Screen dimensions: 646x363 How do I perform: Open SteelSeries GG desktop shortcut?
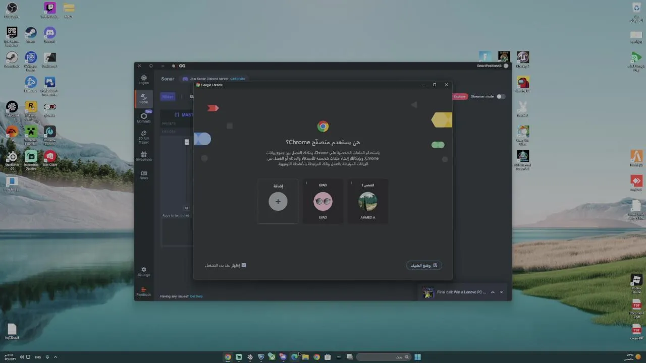click(x=12, y=160)
